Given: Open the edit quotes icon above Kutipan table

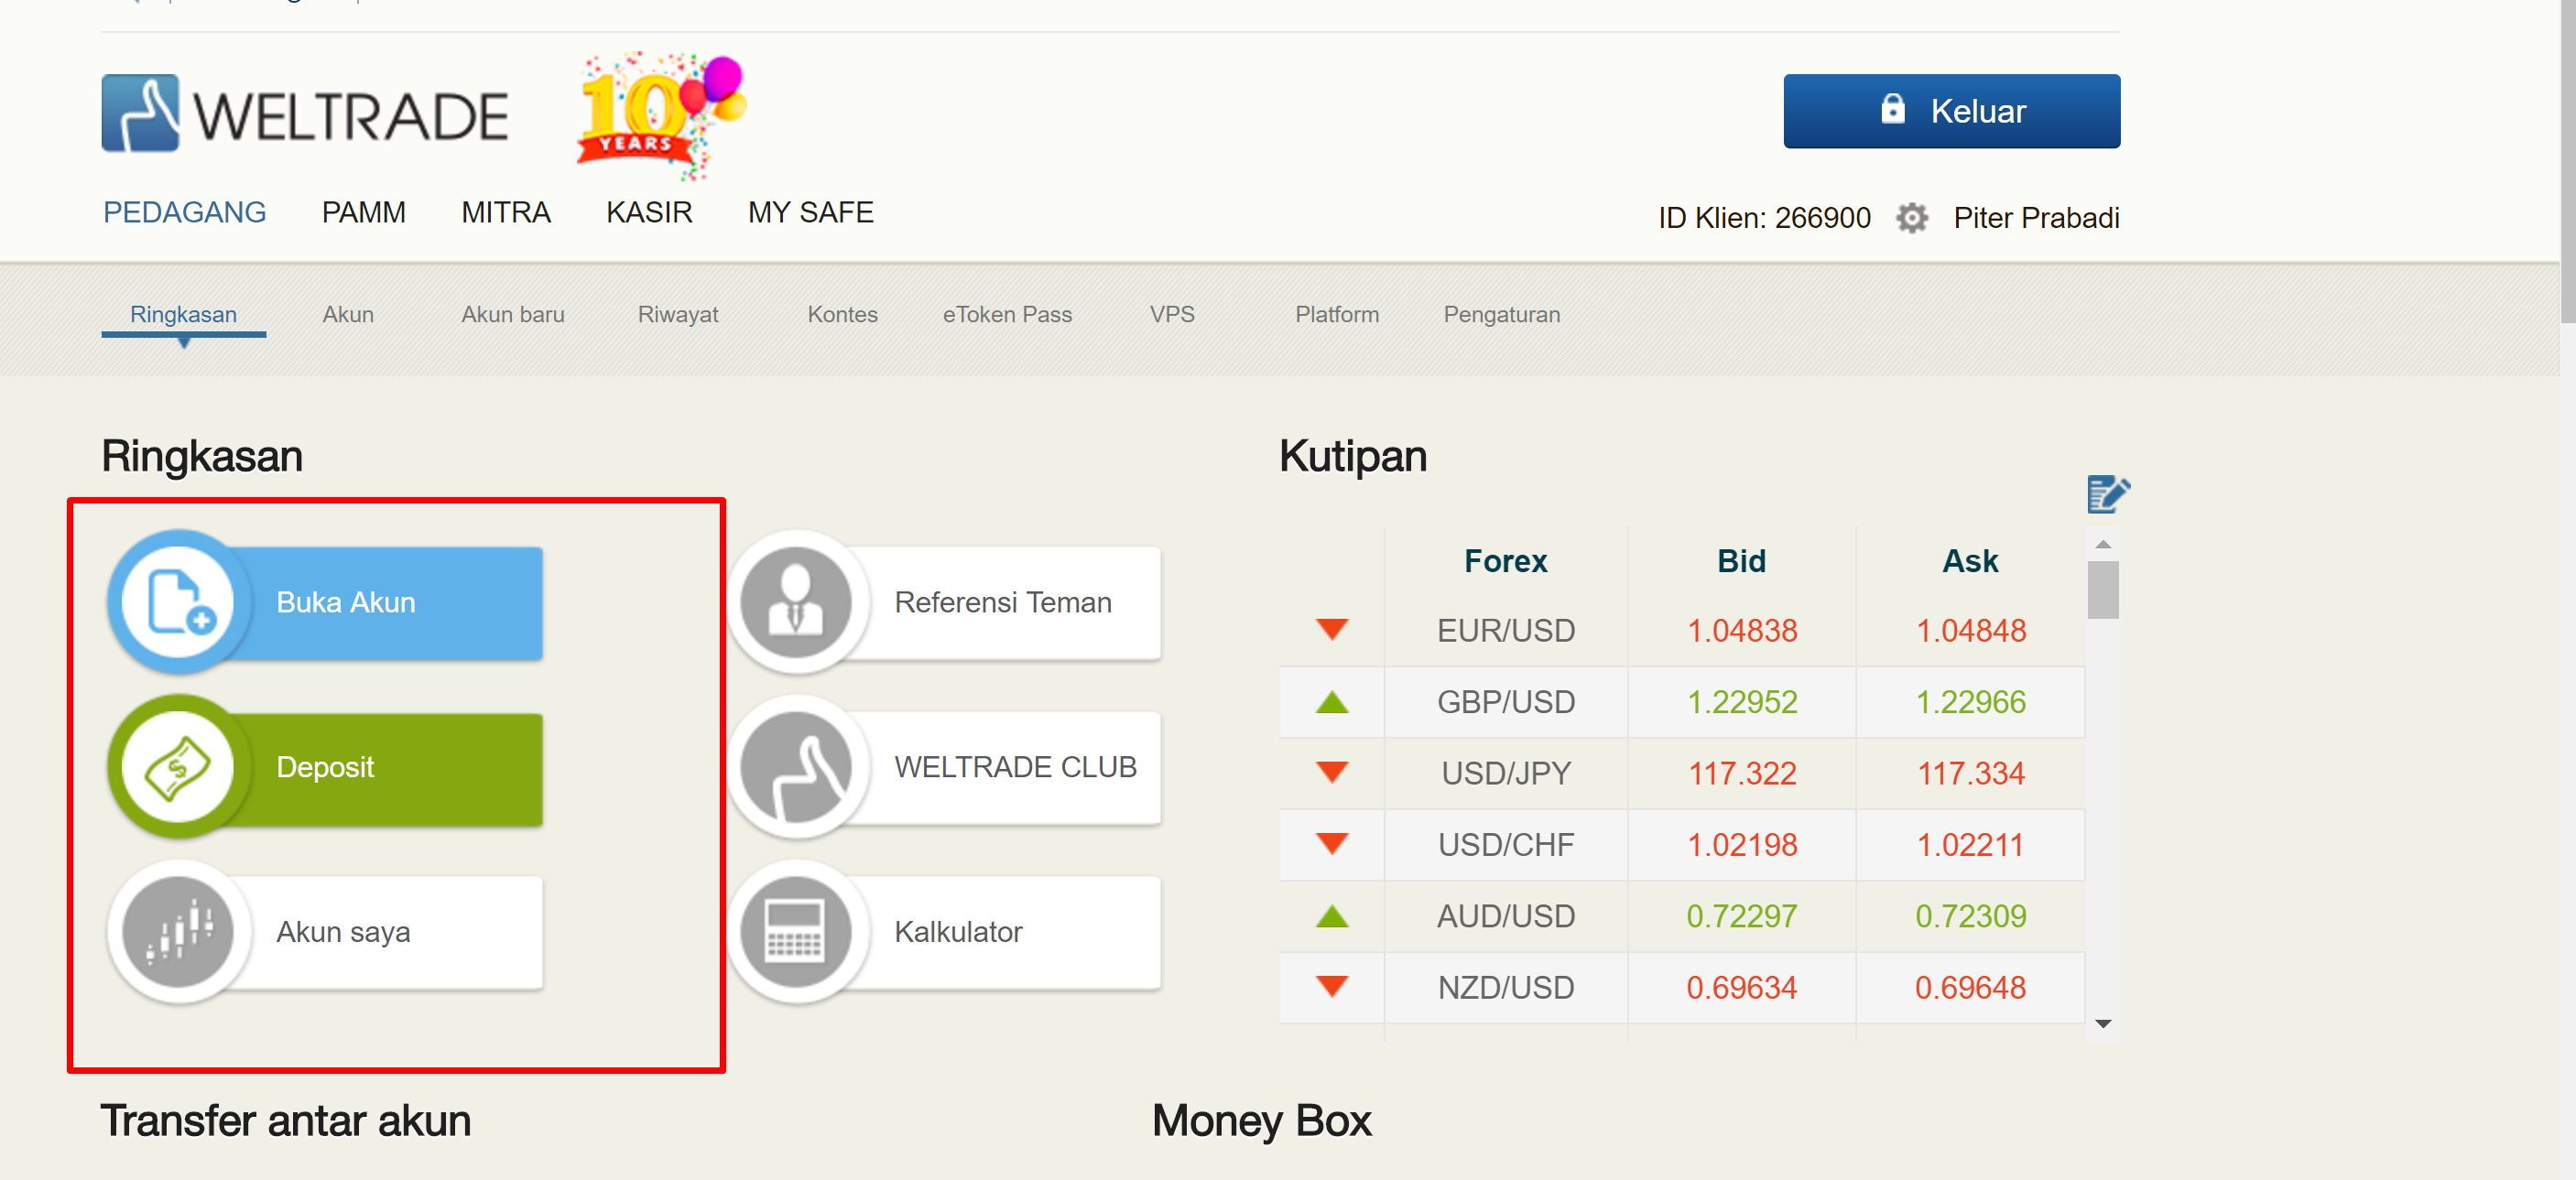Looking at the screenshot, I should [x=2108, y=494].
